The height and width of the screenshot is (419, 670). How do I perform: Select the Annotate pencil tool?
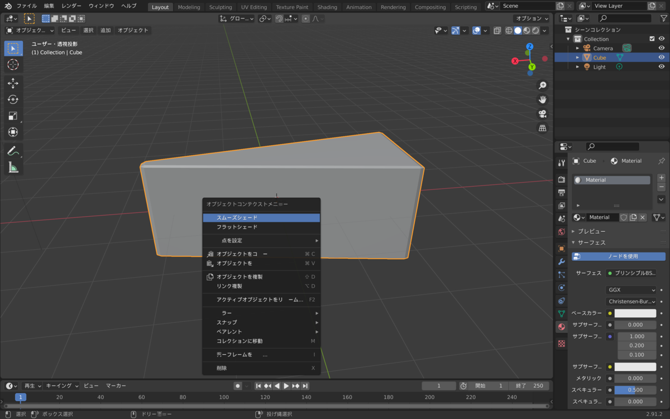(13, 150)
